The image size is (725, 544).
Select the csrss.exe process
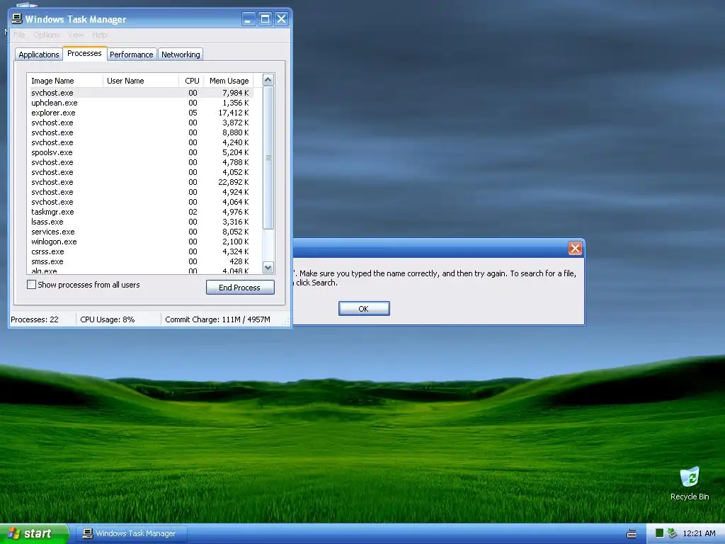pos(140,251)
